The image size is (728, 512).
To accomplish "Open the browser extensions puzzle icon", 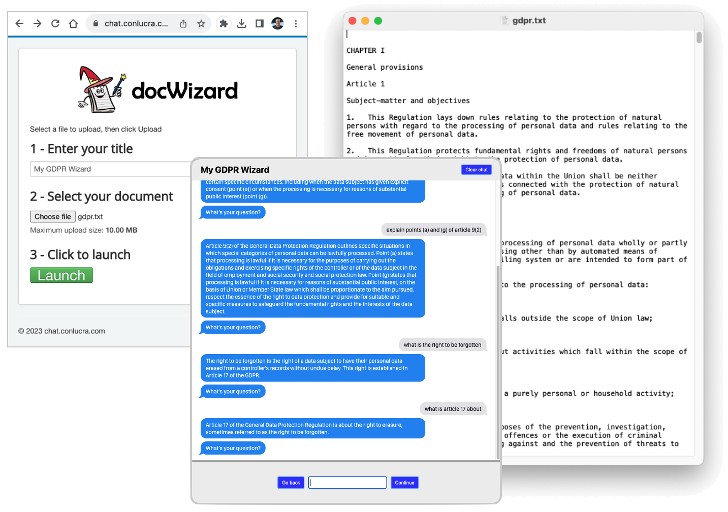I will pos(224,23).
